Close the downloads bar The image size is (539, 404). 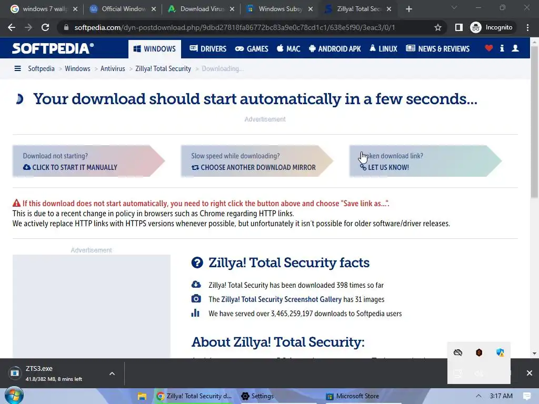coord(530,373)
